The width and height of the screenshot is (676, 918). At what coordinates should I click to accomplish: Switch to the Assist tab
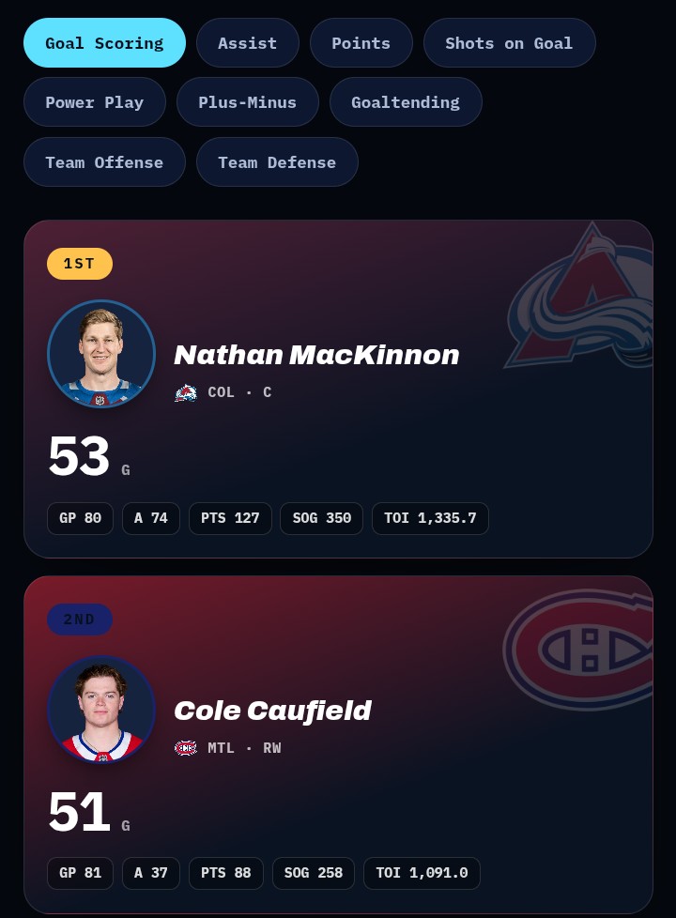coord(248,43)
